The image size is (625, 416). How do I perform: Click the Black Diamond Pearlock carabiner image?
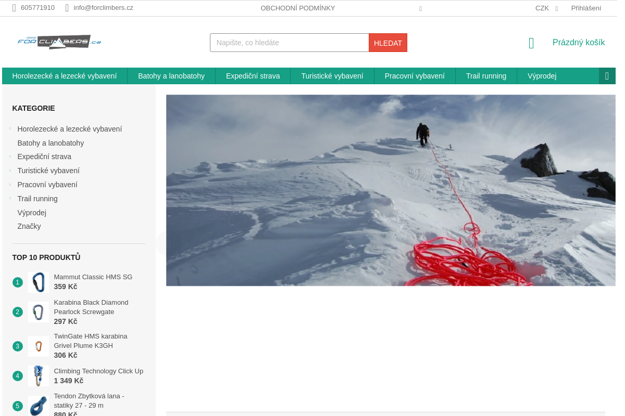click(39, 312)
